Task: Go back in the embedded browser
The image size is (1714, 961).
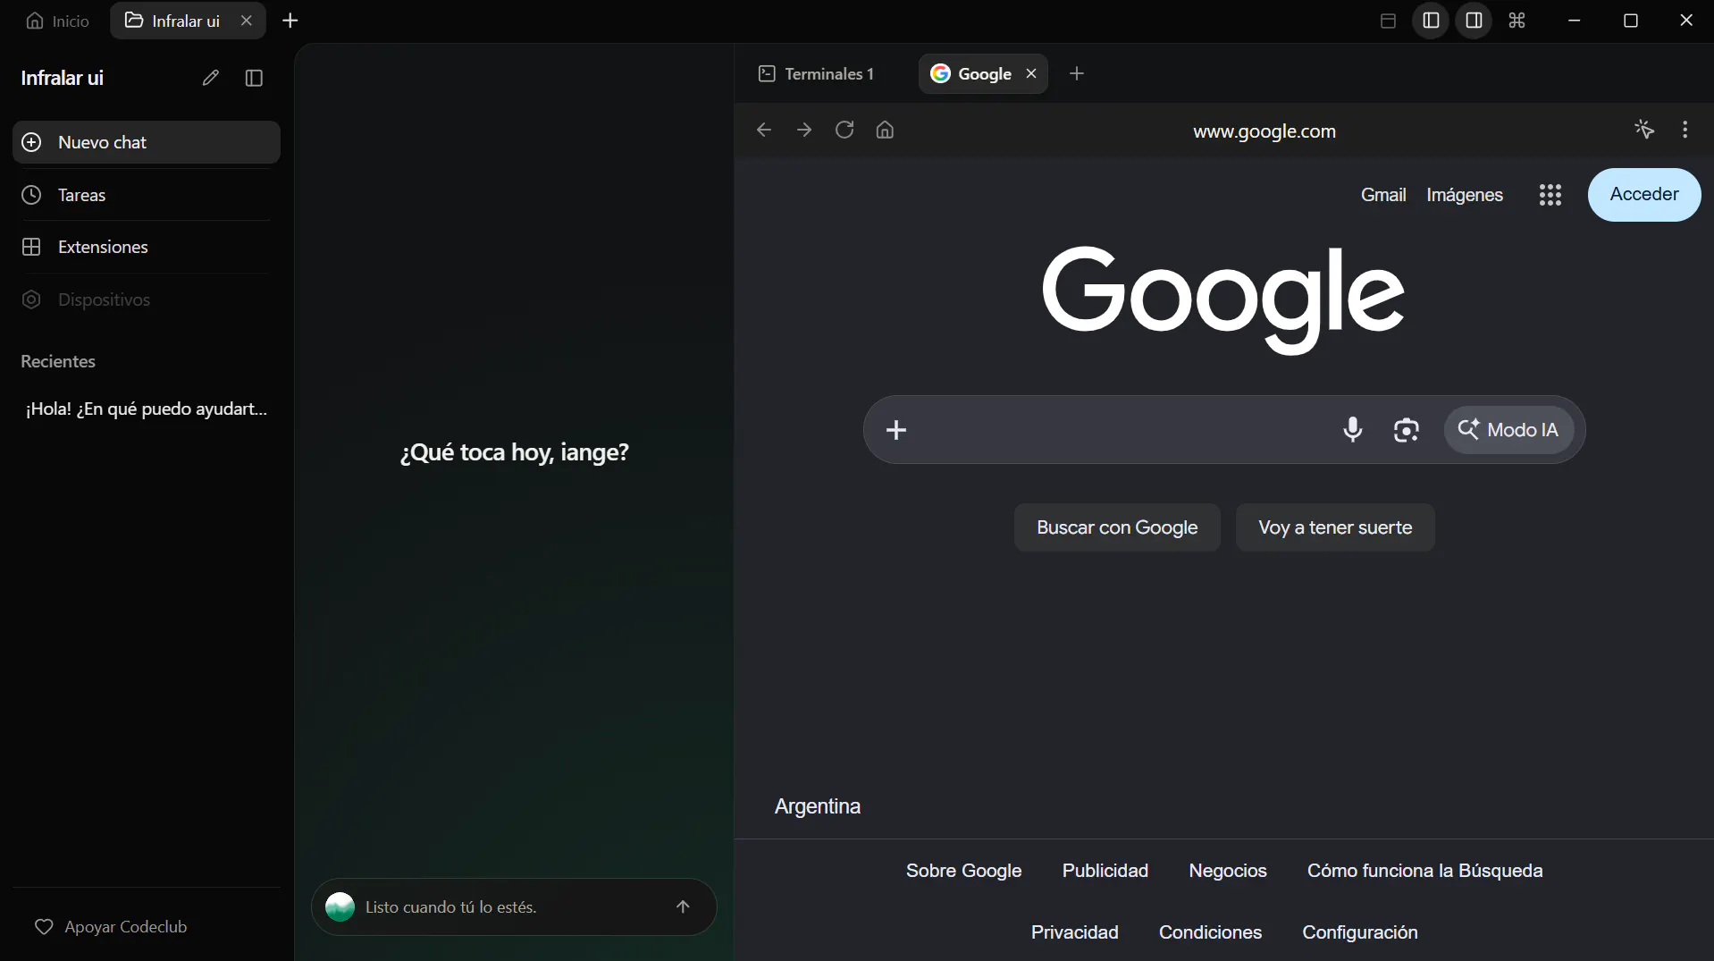Action: (764, 130)
